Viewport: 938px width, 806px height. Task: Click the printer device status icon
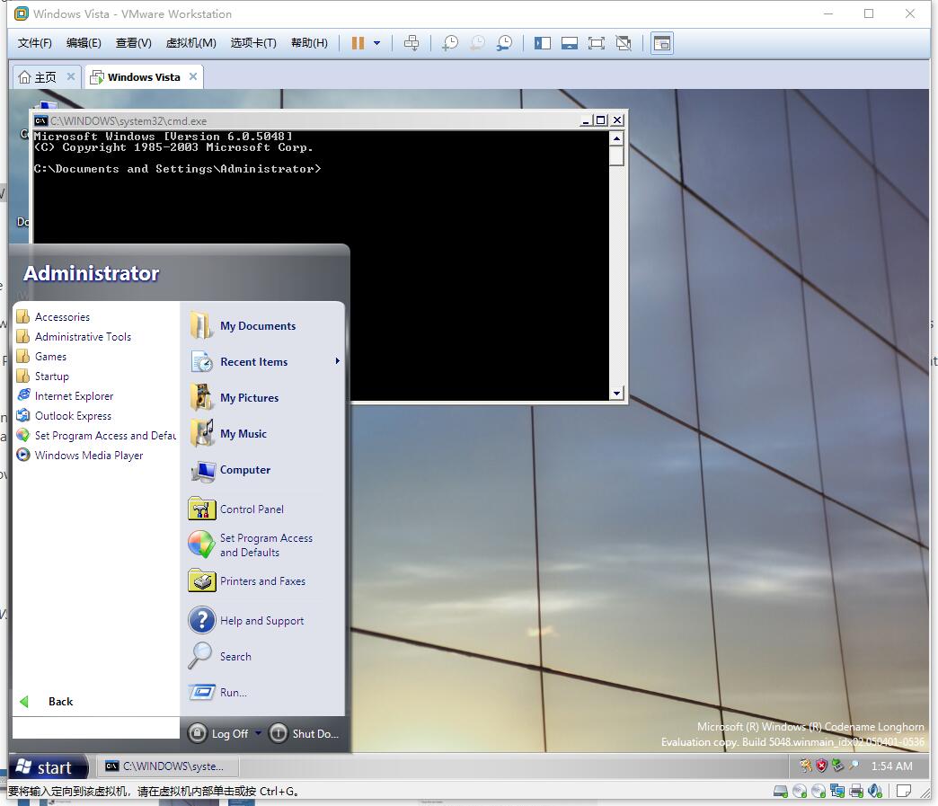pyautogui.click(x=856, y=791)
